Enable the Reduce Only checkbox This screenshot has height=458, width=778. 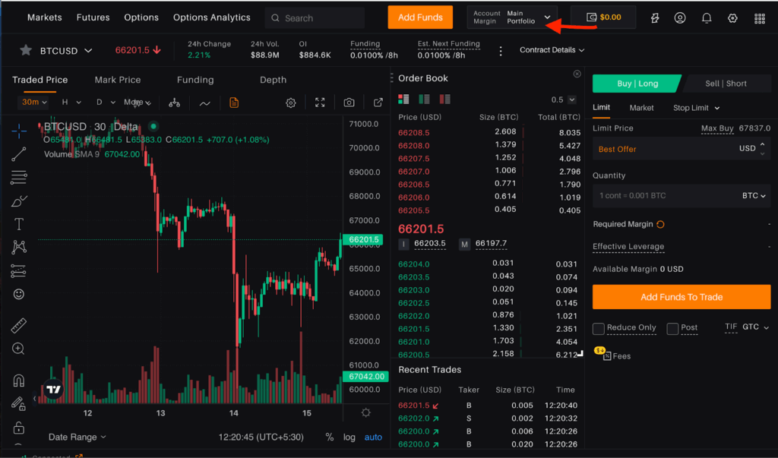tap(598, 328)
